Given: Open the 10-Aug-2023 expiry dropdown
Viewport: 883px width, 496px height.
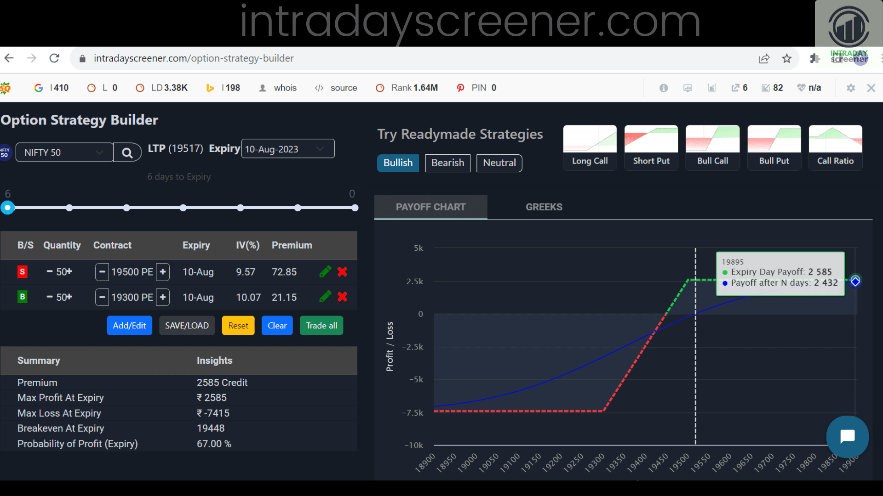Looking at the screenshot, I should pos(288,149).
